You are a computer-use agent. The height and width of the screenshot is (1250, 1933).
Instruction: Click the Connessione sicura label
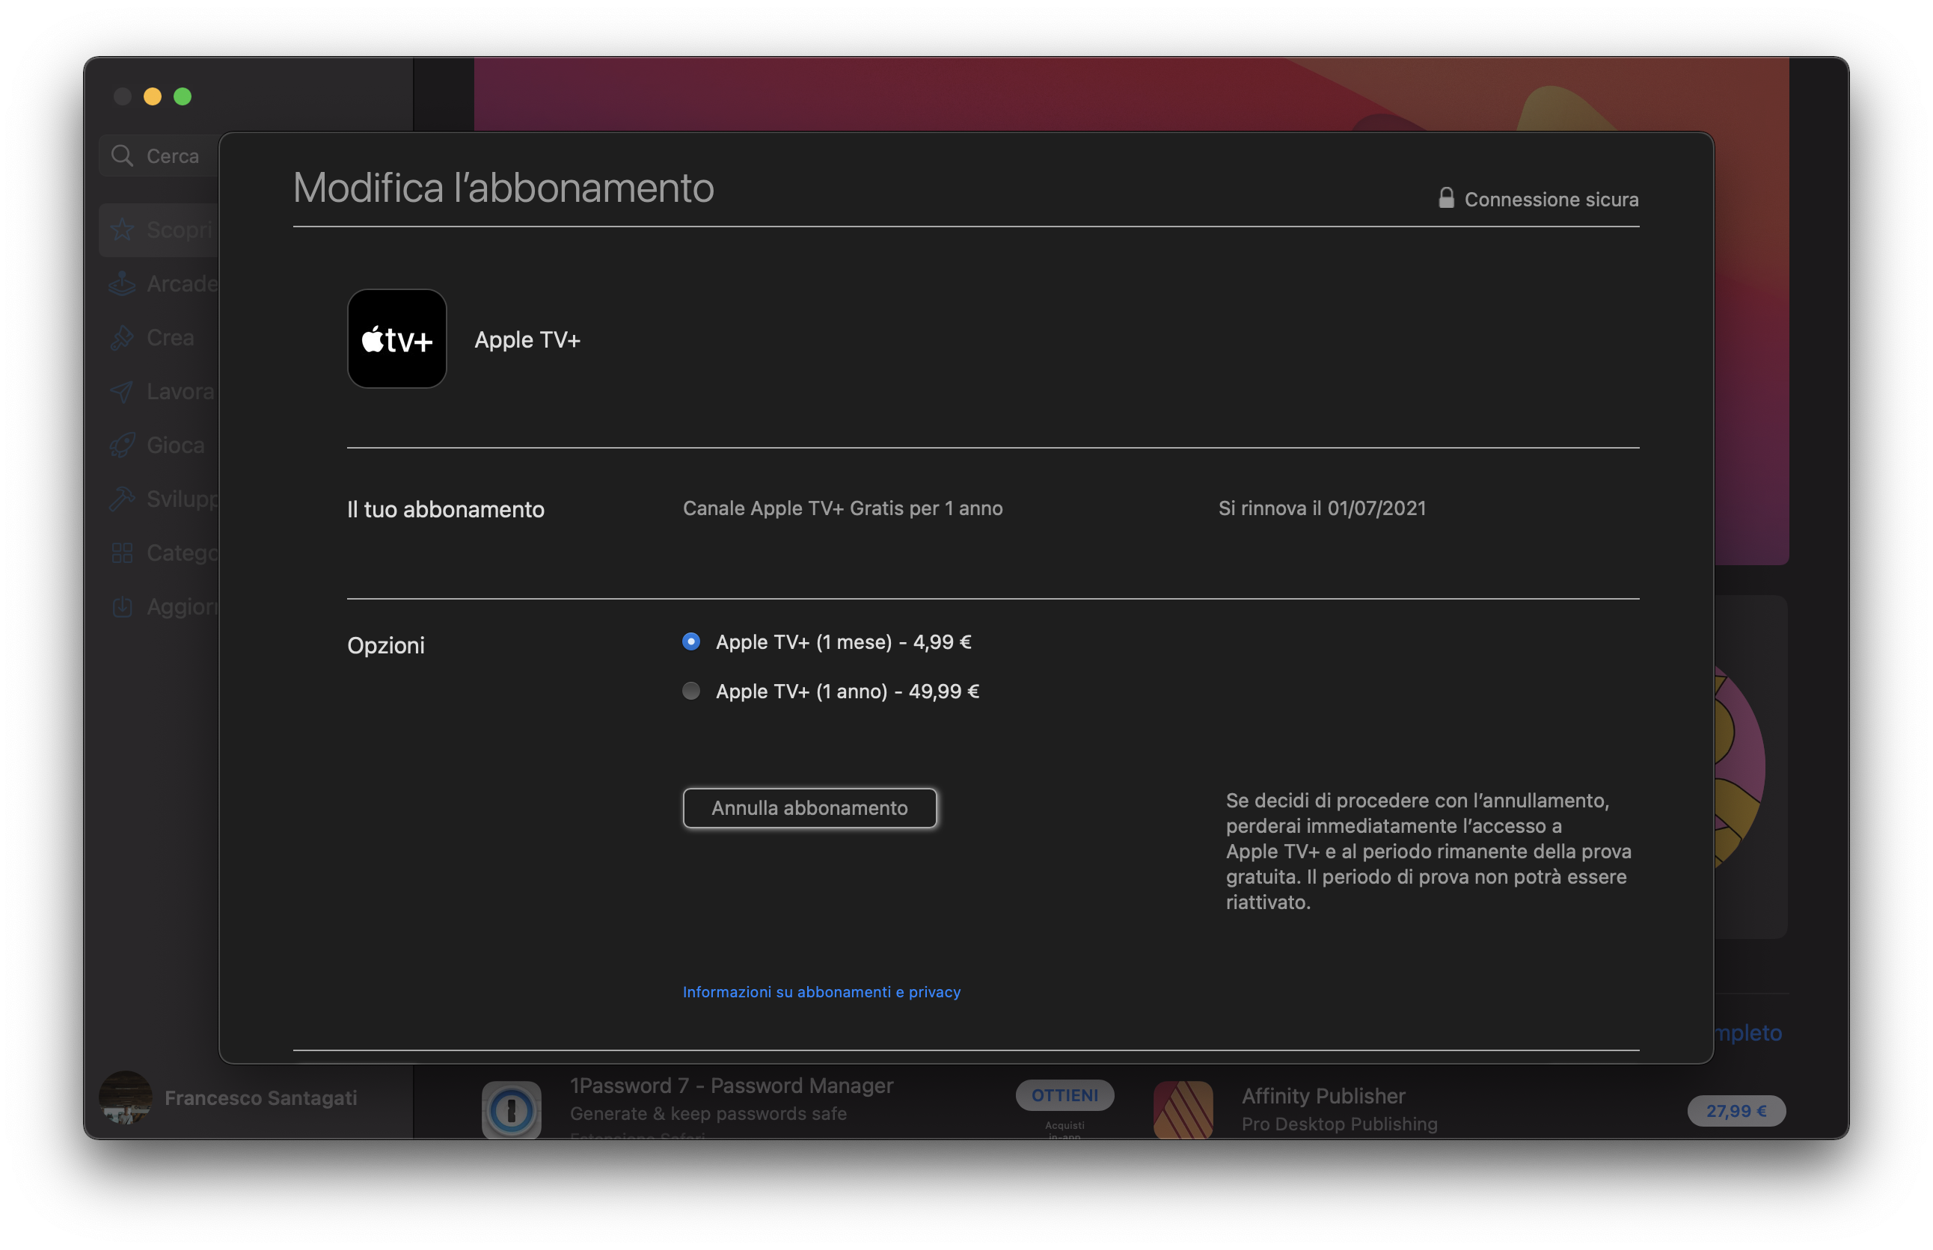pyautogui.click(x=1551, y=200)
